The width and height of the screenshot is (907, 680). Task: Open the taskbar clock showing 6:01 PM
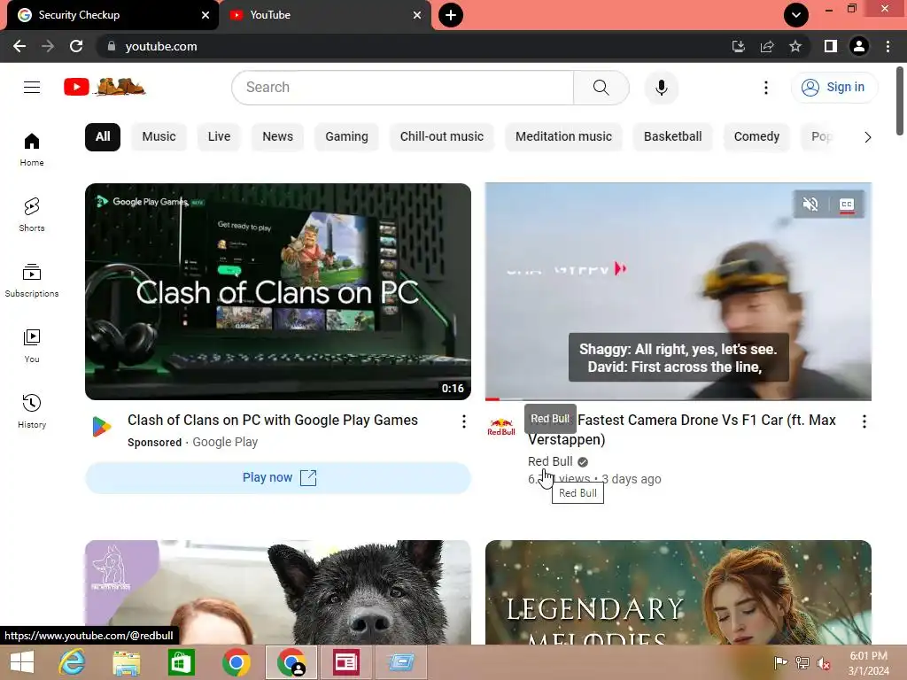tap(868, 662)
